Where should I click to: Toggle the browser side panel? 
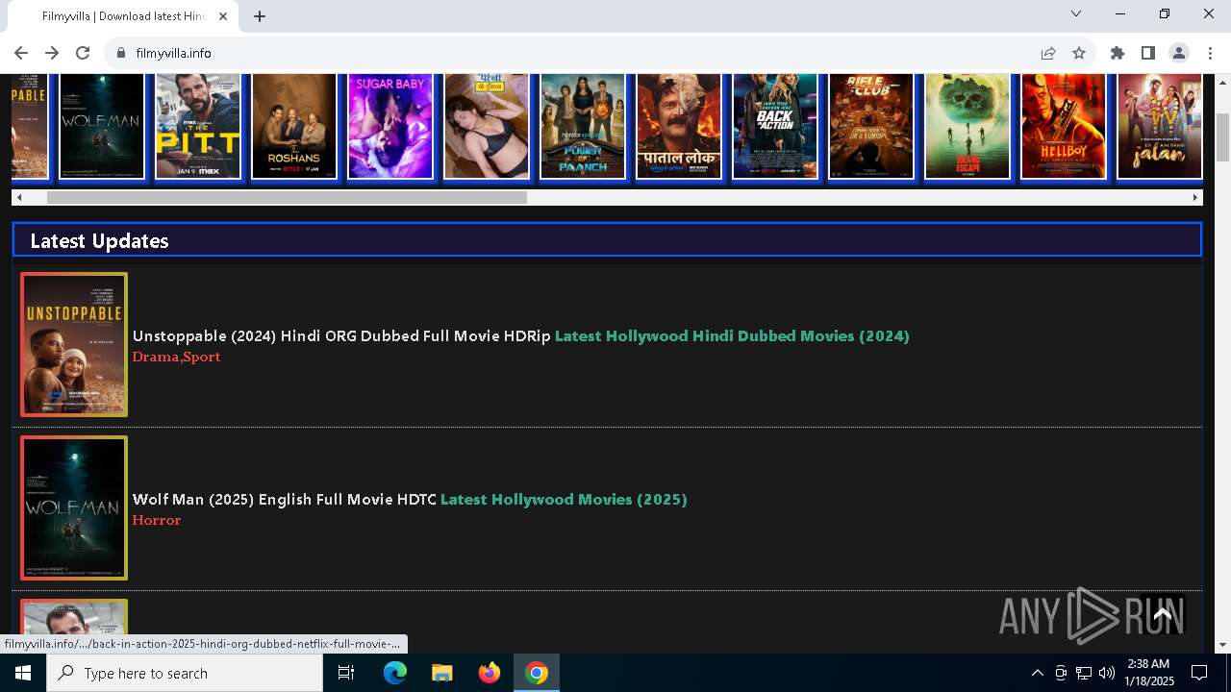pos(1148,53)
